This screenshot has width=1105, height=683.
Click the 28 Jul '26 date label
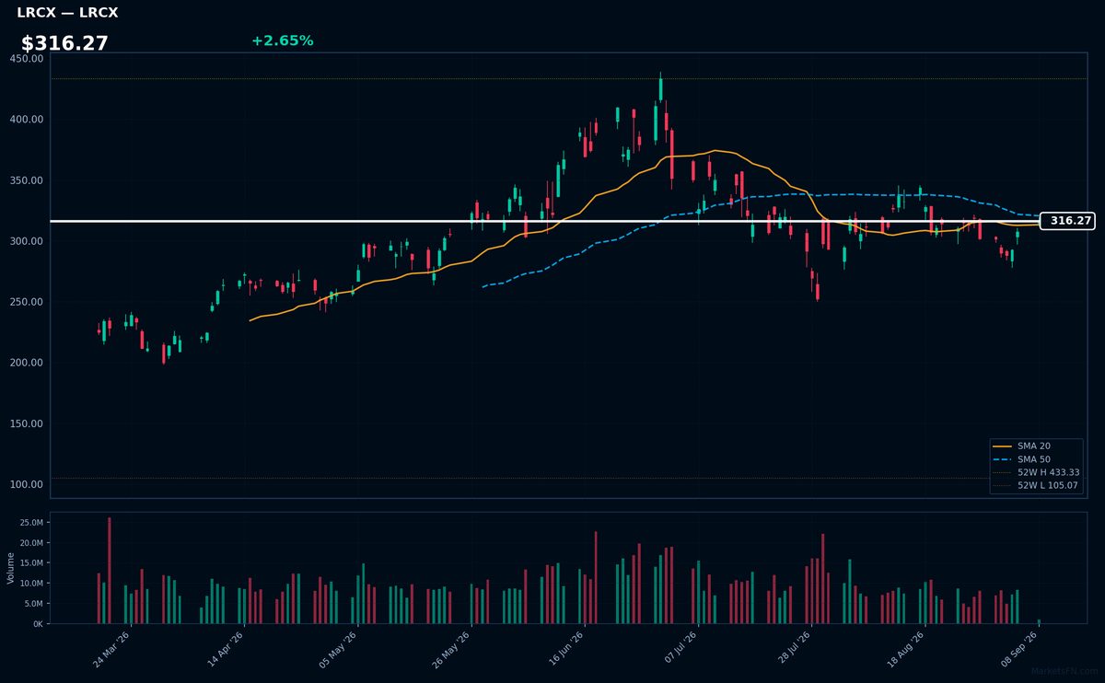click(794, 650)
